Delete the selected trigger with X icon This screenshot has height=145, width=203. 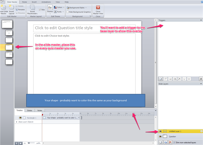point(180,79)
